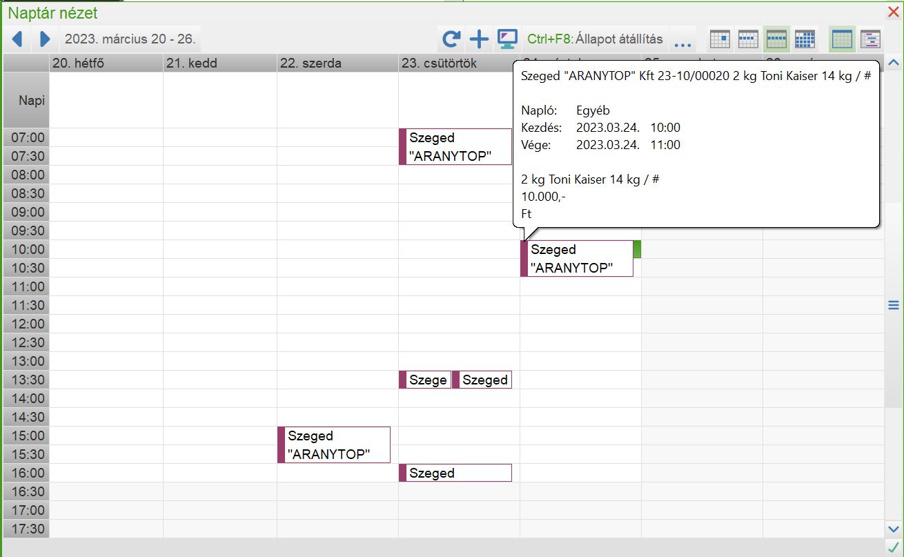Click the 17:00 time slot label
This screenshot has width=904, height=557.
[x=26, y=510]
